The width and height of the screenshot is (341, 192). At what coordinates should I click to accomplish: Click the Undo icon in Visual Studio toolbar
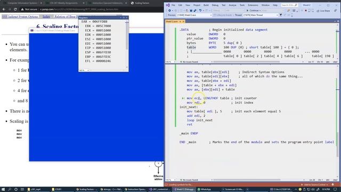click(200, 11)
